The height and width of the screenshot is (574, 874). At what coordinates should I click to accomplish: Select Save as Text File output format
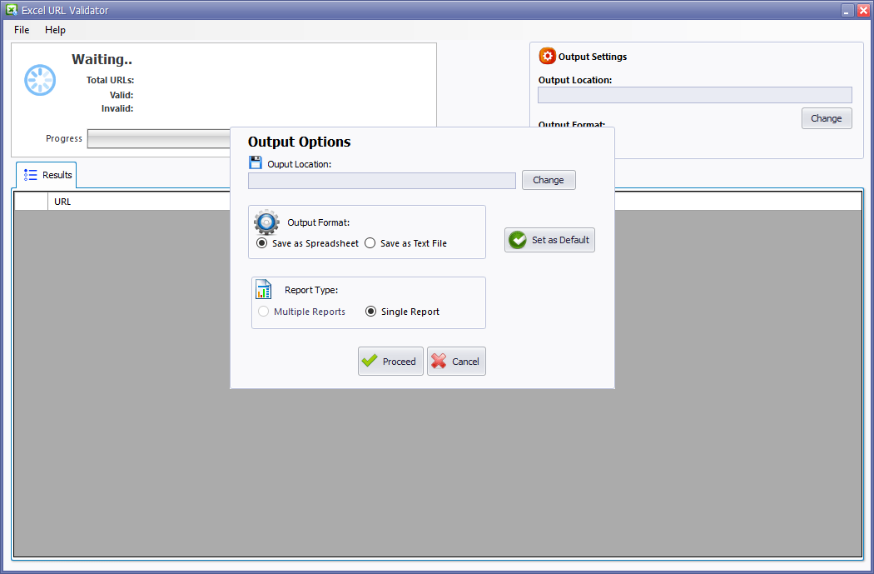click(x=370, y=242)
